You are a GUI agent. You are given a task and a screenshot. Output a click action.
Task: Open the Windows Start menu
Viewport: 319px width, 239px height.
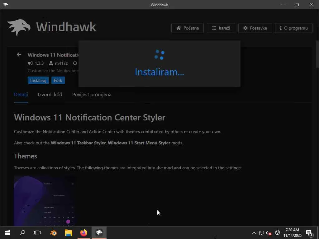coord(7,233)
